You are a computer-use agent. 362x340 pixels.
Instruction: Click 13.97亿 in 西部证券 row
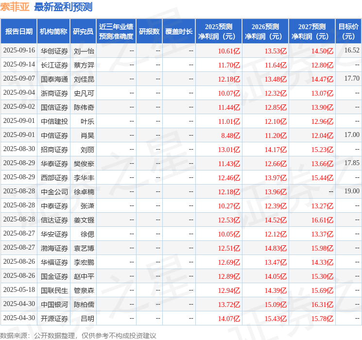pyautogui.click(x=276, y=178)
